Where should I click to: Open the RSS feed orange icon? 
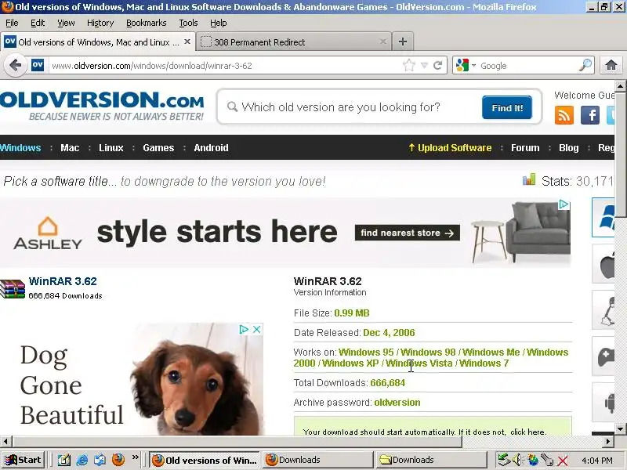point(564,115)
